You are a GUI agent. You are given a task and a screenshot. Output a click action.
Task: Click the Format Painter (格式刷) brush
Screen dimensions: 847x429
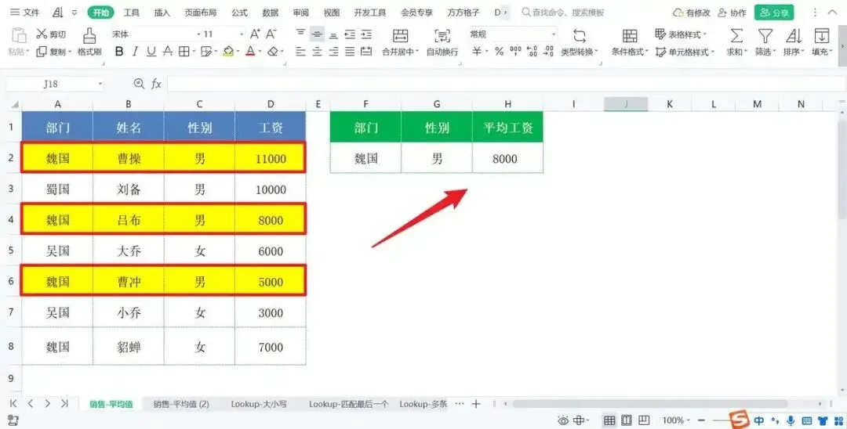(x=89, y=42)
